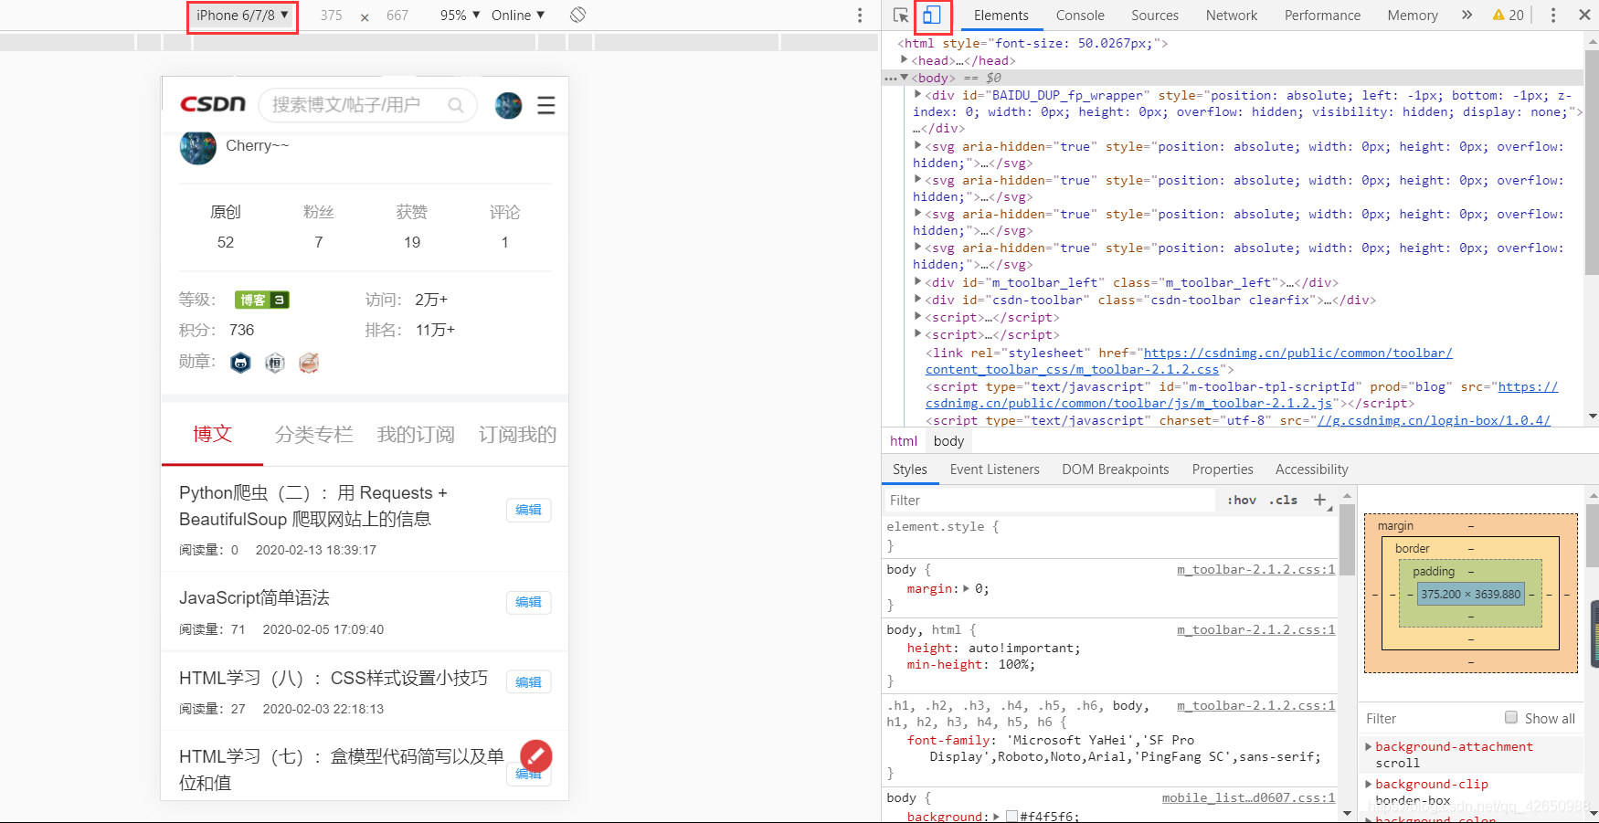This screenshot has width=1599, height=823.
Task: Open the Memory tab
Action: 1412,15
